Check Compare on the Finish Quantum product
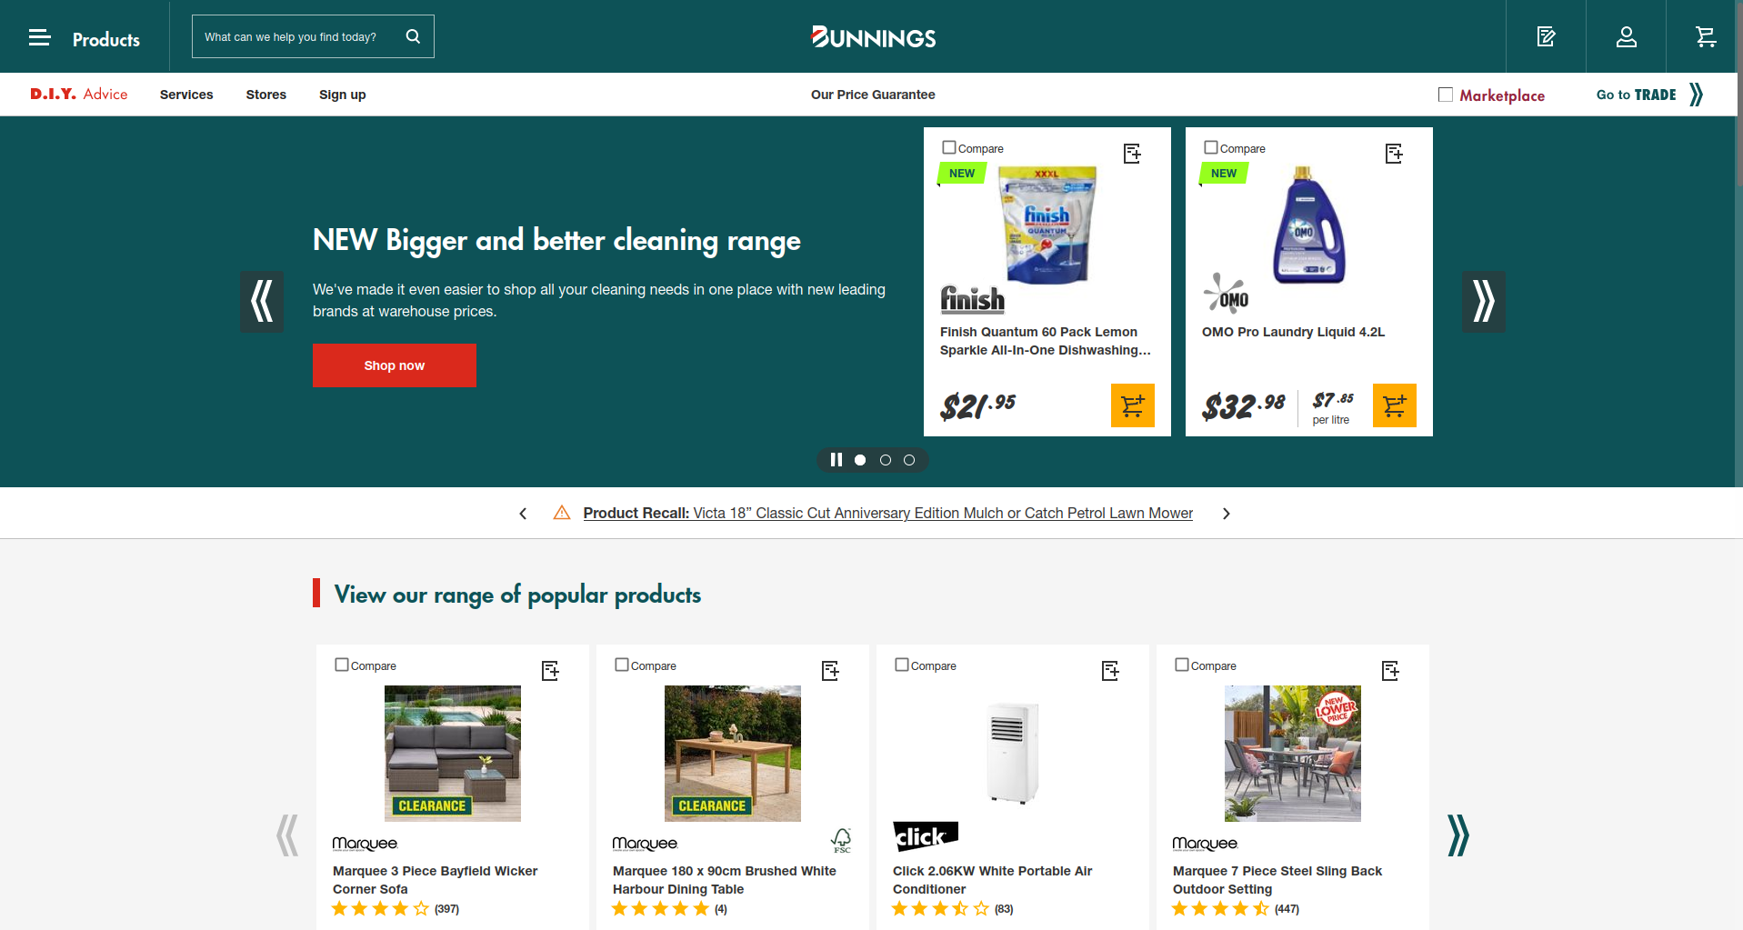The image size is (1743, 930). (949, 146)
